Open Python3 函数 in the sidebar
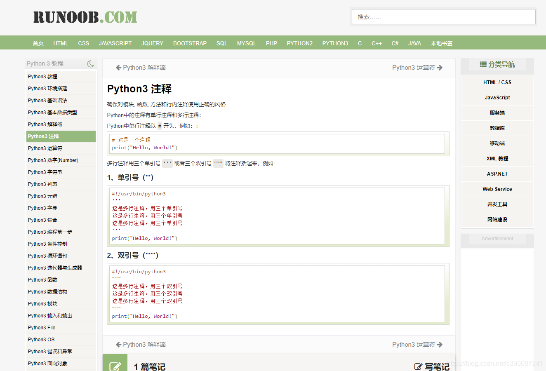Screen dimensions: 546x371 (61, 280)
